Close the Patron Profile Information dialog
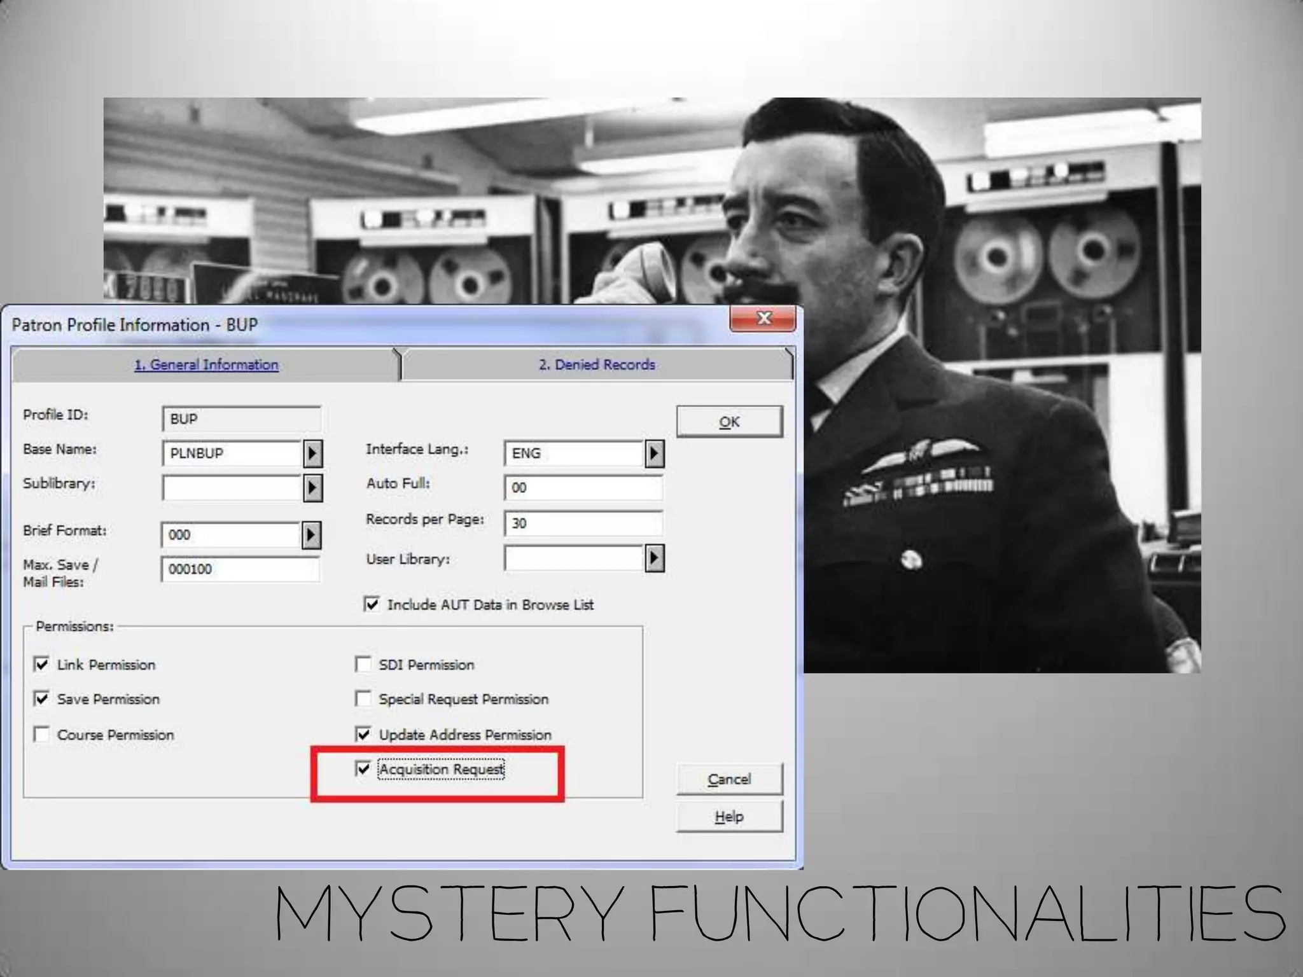1303x977 pixels. point(762,318)
